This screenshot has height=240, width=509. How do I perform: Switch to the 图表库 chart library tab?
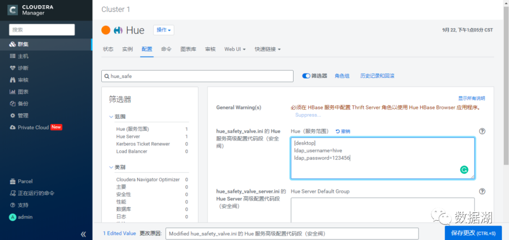(x=188, y=49)
